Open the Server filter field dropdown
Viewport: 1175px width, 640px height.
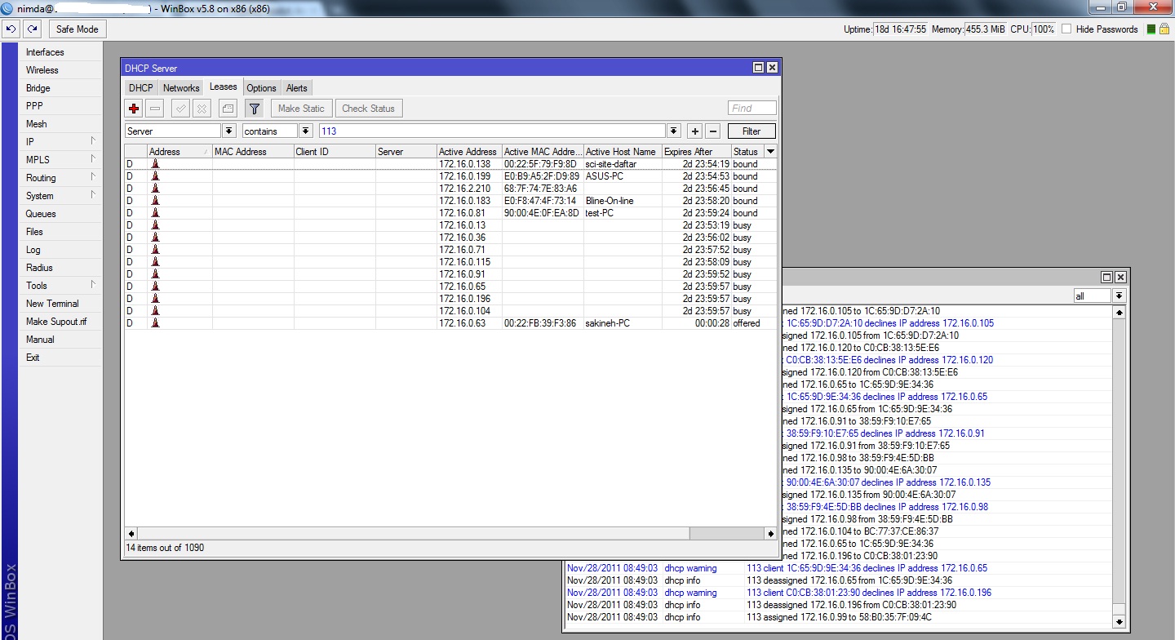(229, 131)
